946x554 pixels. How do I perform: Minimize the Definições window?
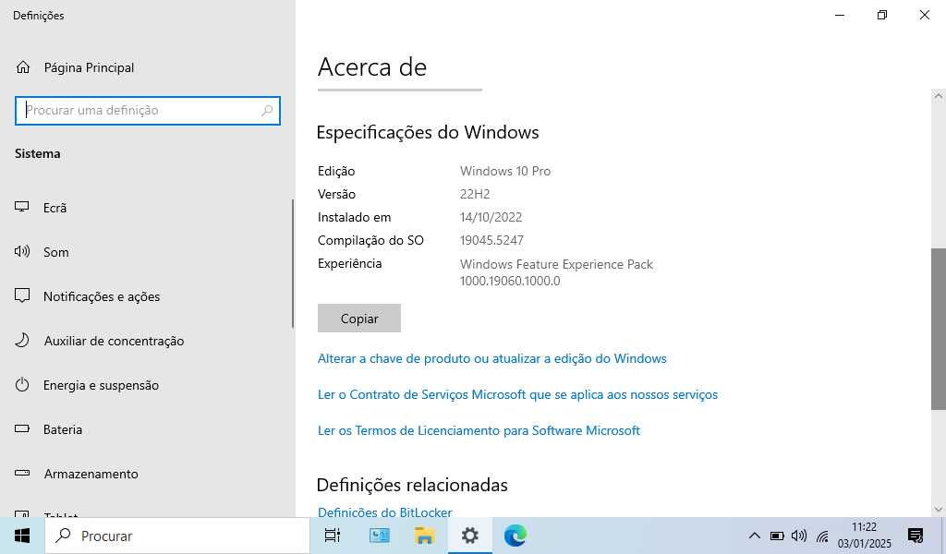tap(840, 15)
